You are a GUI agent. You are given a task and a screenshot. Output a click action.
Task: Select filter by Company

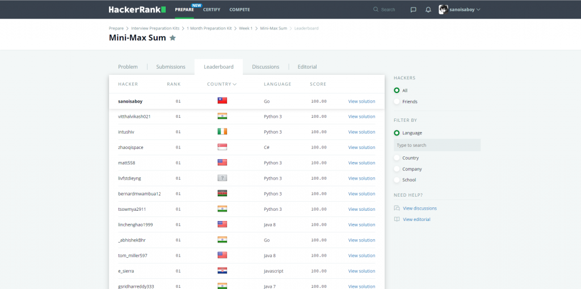click(397, 169)
